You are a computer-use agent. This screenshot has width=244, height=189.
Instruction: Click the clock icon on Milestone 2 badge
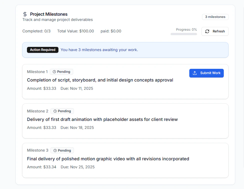pos(55,111)
